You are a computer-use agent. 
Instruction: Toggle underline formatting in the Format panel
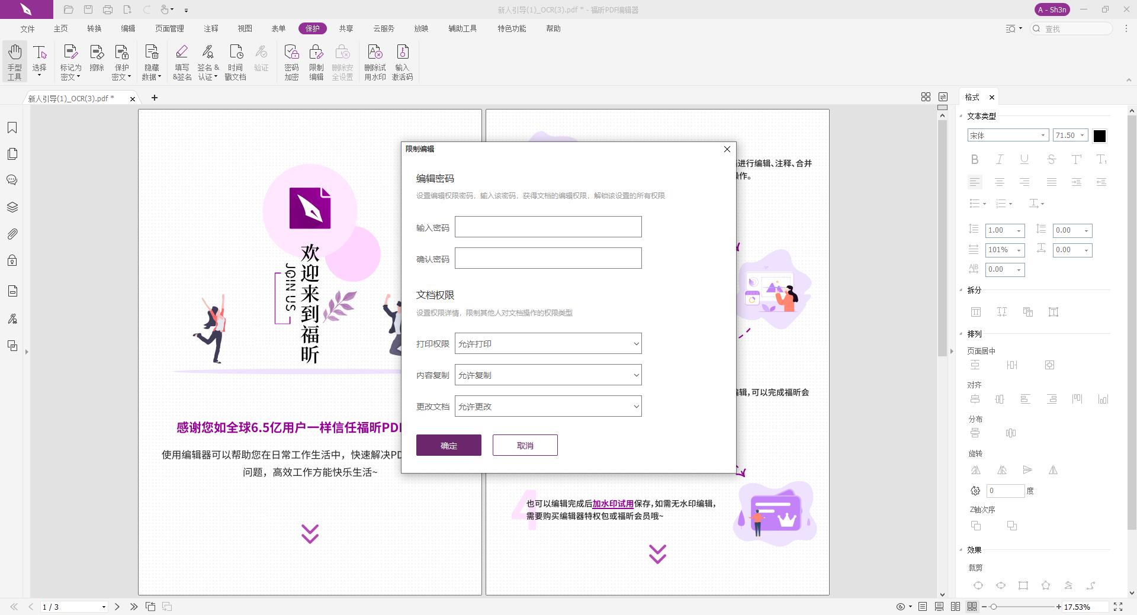coord(1024,159)
